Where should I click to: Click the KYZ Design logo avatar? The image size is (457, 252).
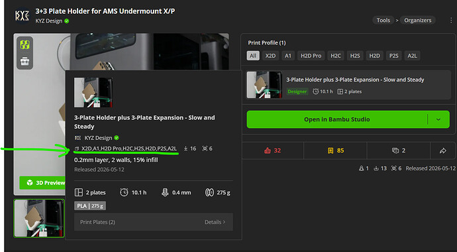coord(22,15)
